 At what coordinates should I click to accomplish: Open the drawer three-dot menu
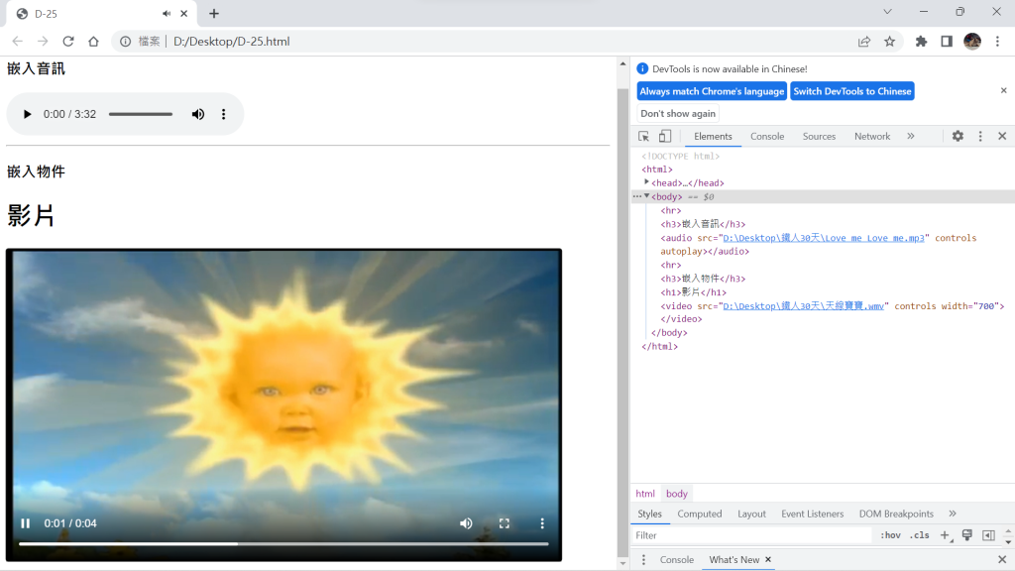pos(643,560)
